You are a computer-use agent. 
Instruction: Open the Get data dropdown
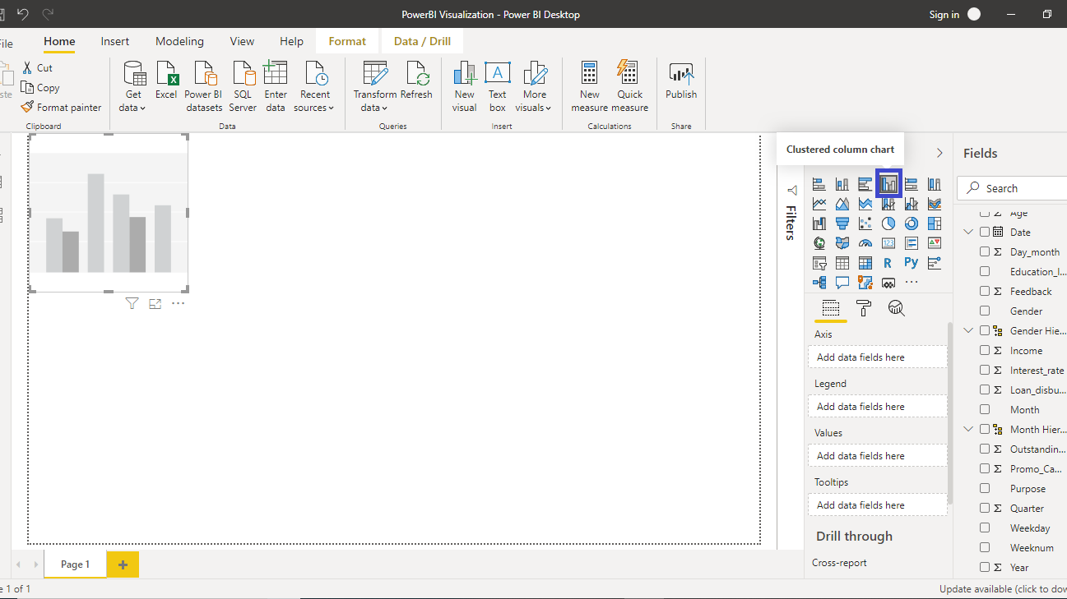click(x=133, y=86)
